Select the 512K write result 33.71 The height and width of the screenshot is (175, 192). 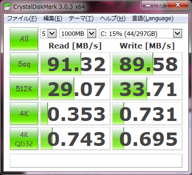click(x=147, y=89)
